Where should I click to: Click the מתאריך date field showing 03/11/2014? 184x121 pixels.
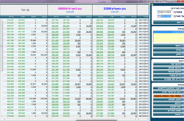(166, 12)
